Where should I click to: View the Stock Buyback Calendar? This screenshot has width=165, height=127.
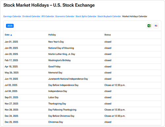(x=109, y=17)
